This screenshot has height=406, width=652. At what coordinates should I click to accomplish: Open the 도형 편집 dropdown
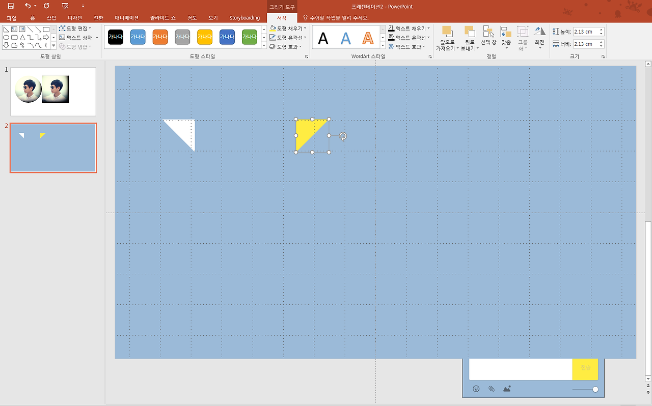point(75,28)
